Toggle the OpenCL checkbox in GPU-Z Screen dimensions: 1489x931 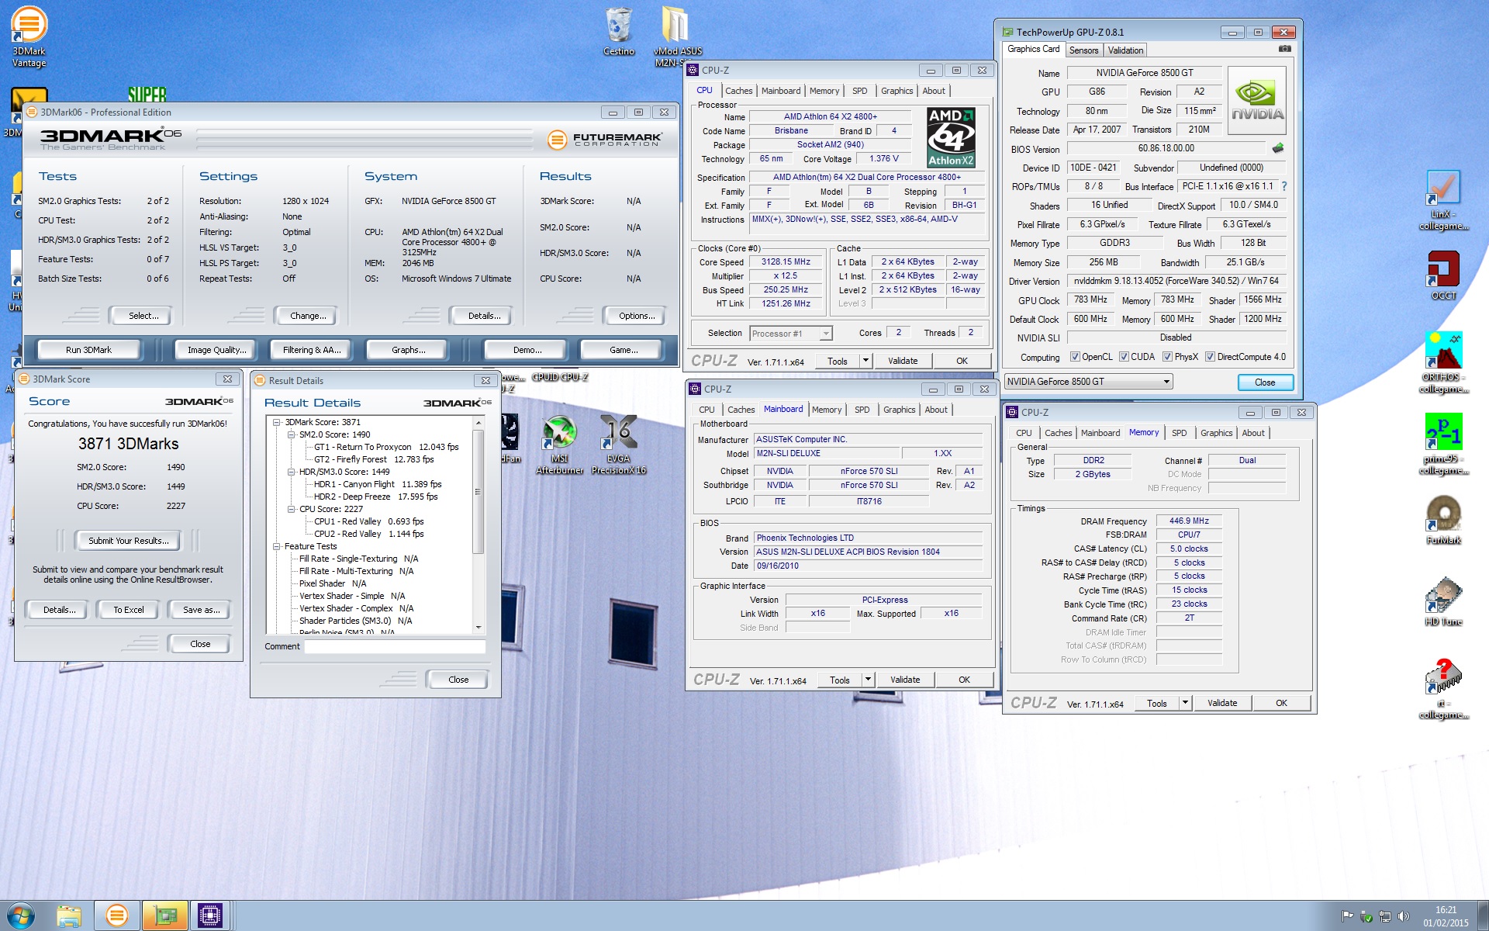pyautogui.click(x=1075, y=357)
